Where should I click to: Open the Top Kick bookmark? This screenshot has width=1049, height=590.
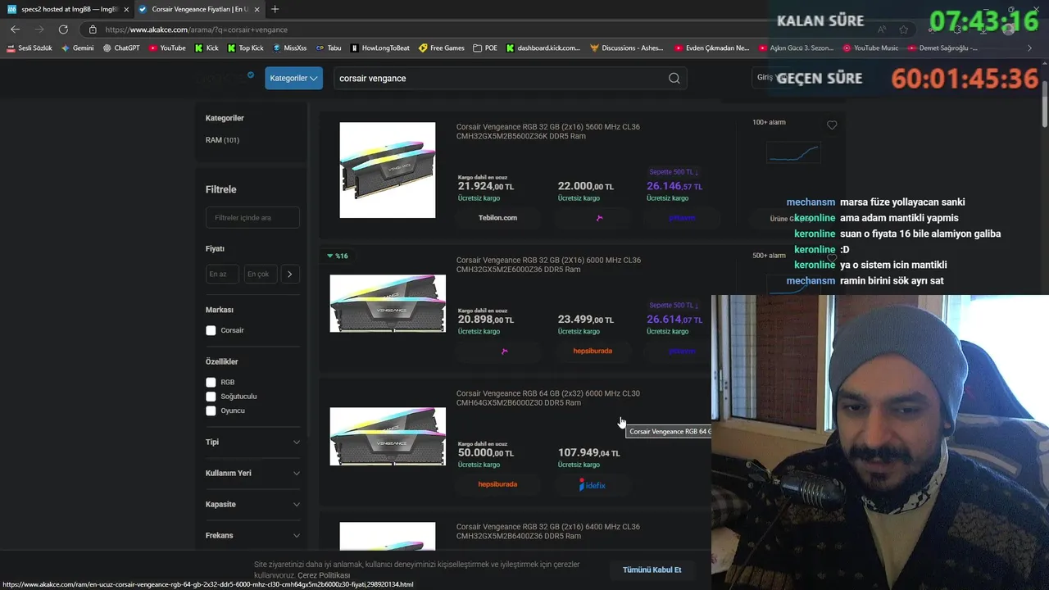pos(245,48)
